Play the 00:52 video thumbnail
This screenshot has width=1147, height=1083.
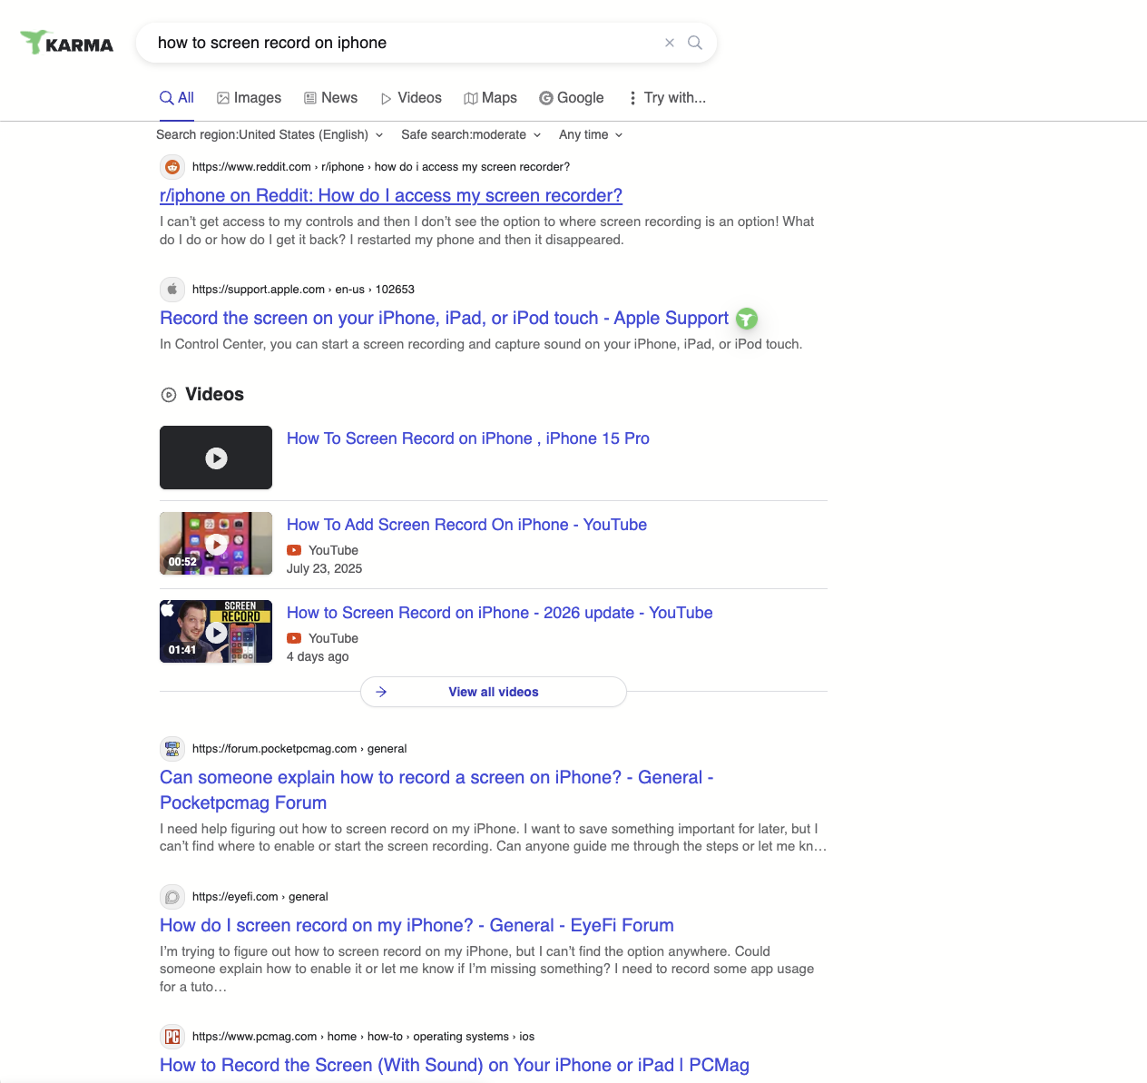pyautogui.click(x=216, y=544)
